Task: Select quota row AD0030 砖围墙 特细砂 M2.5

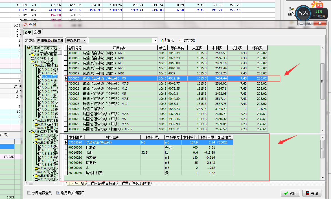Action: (168, 129)
